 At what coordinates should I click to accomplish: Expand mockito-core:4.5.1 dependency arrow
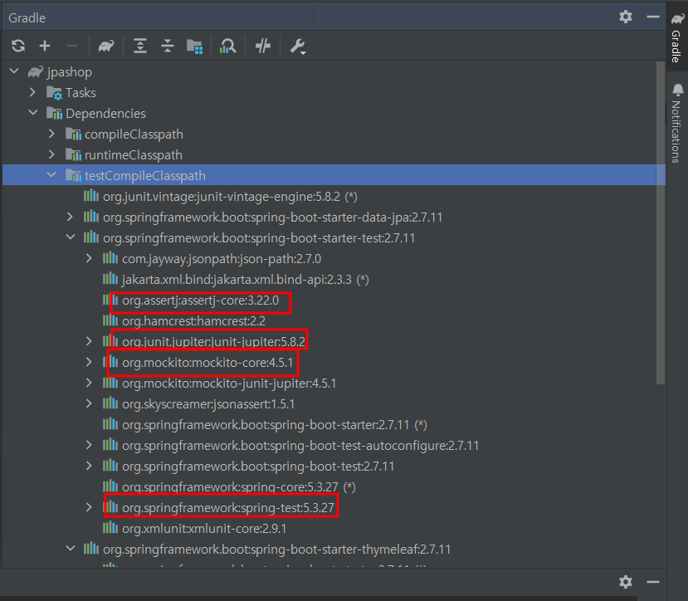point(89,362)
